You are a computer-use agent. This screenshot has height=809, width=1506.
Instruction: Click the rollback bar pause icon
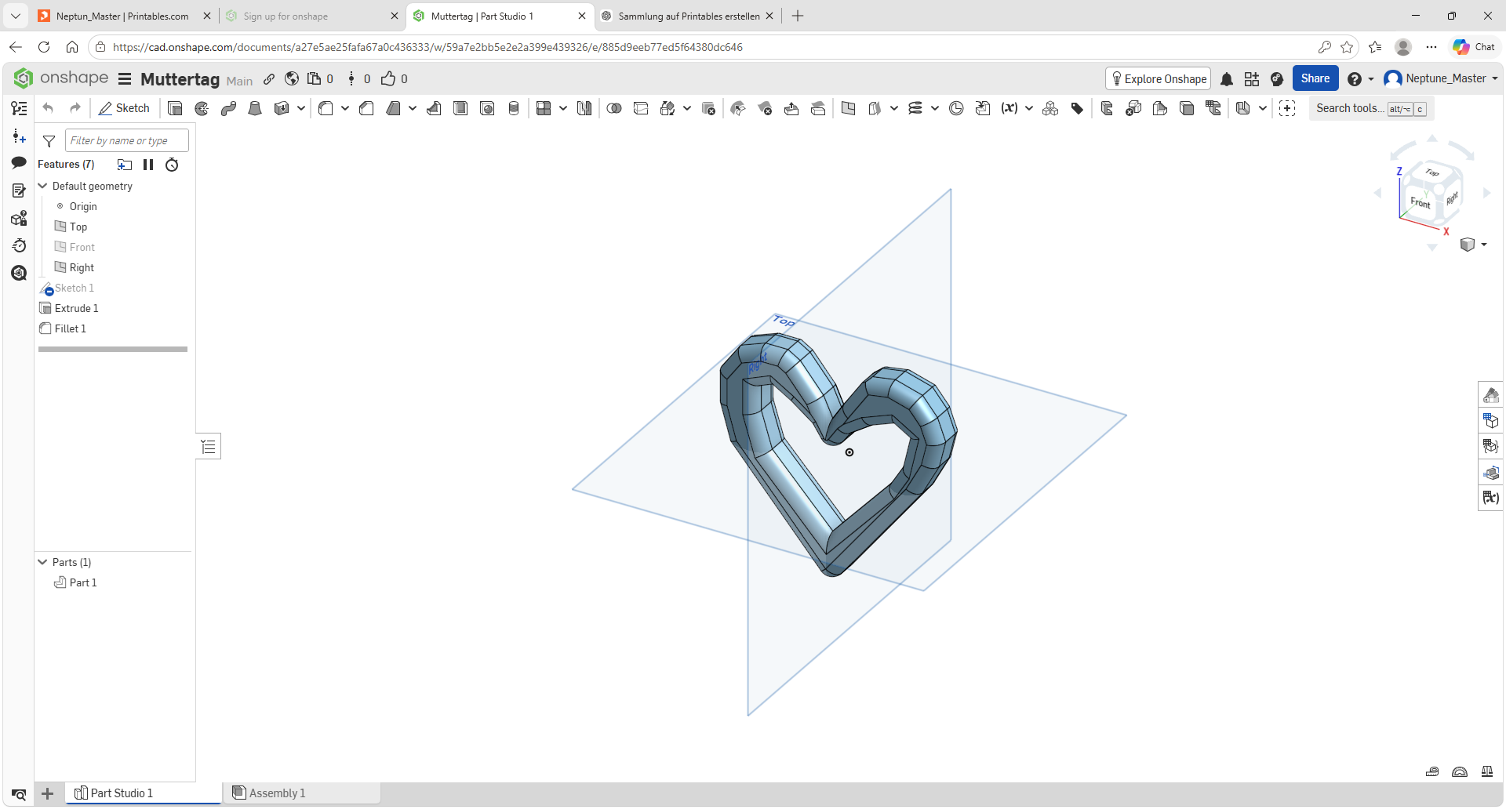tap(148, 165)
